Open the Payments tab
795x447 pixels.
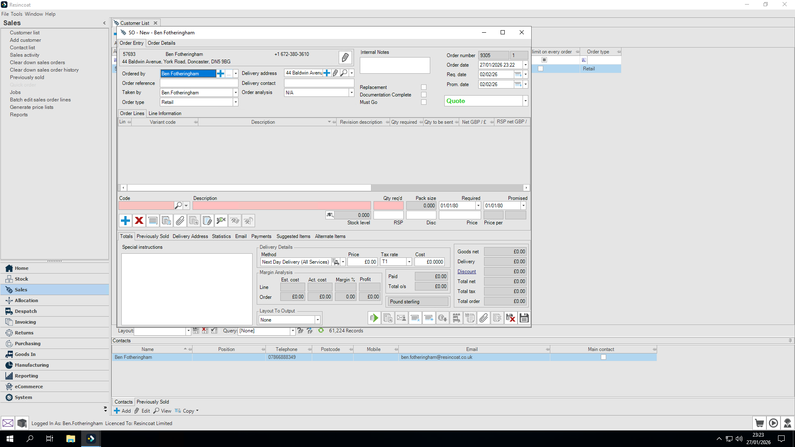tap(261, 236)
